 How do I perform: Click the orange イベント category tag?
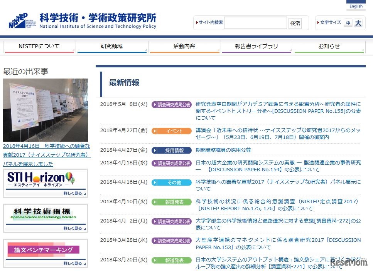[x=172, y=131]
